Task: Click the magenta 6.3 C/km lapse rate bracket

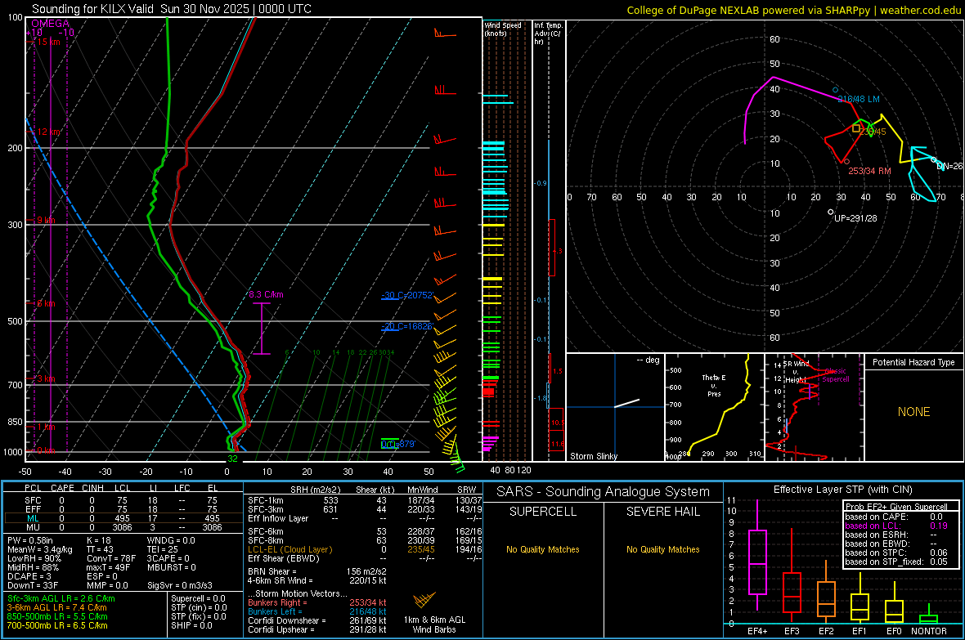Action: pyautogui.click(x=261, y=328)
